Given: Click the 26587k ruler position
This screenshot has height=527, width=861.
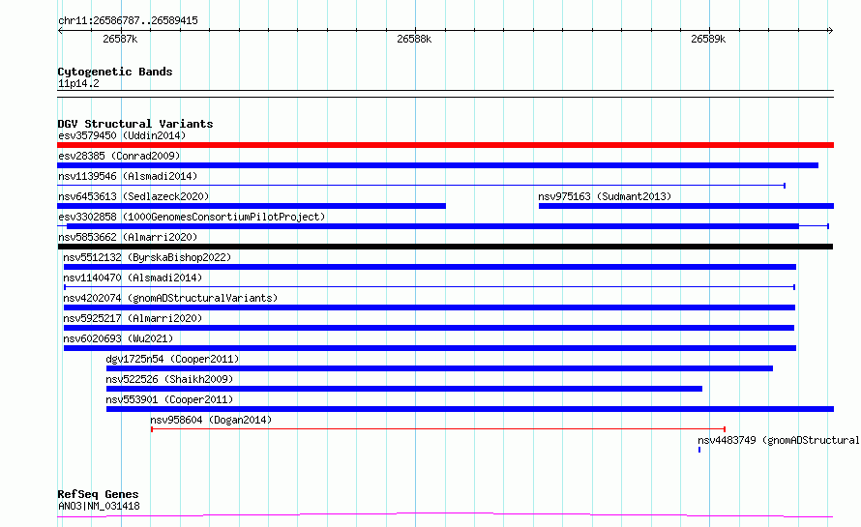Looking at the screenshot, I should (120, 39).
